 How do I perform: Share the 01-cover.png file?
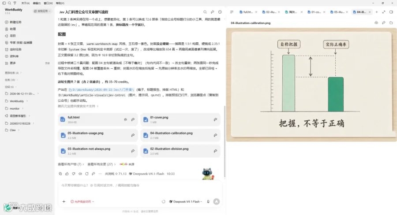(x=215, y=119)
